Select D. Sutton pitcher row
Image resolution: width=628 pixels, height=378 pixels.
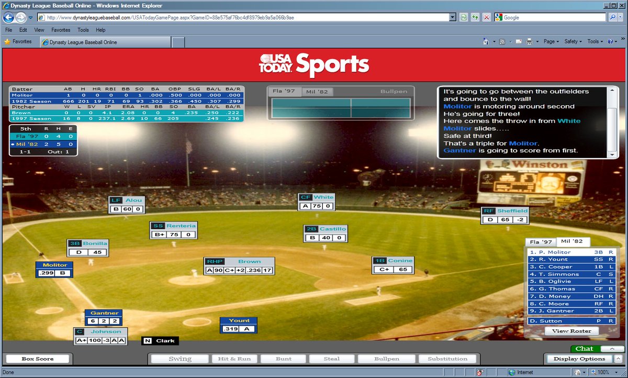click(x=573, y=321)
